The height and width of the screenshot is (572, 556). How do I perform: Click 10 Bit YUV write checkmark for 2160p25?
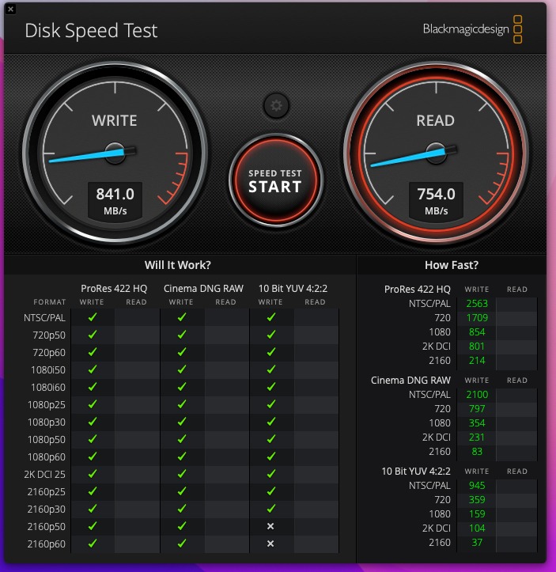pos(271,491)
